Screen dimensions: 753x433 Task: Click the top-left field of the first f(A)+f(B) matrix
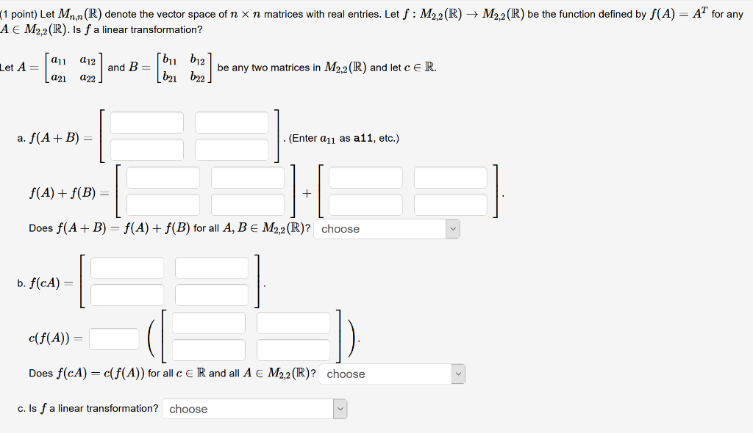[x=163, y=177]
